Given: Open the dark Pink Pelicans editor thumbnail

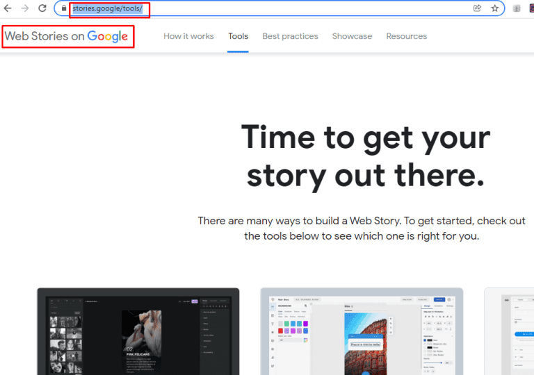Looking at the screenshot, I should point(138,331).
